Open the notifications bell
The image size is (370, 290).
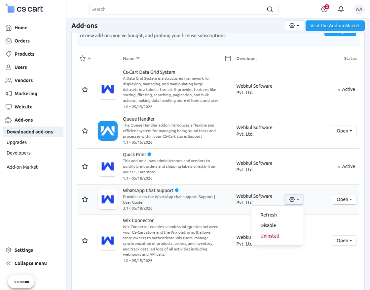point(341,9)
